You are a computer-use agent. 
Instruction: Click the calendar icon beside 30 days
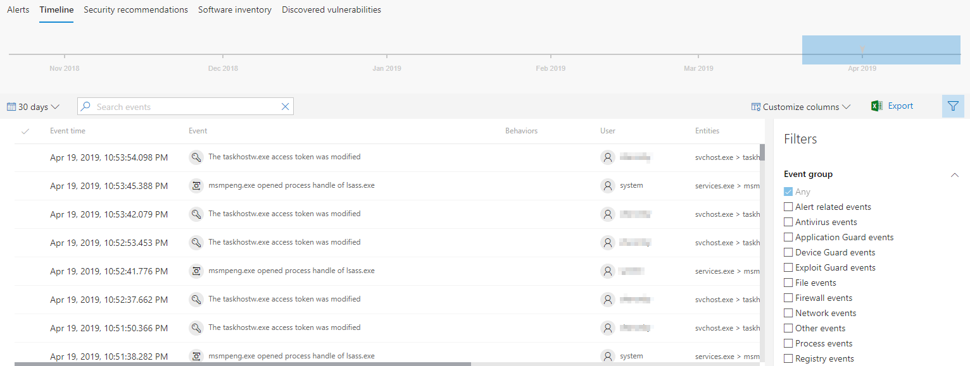click(11, 107)
